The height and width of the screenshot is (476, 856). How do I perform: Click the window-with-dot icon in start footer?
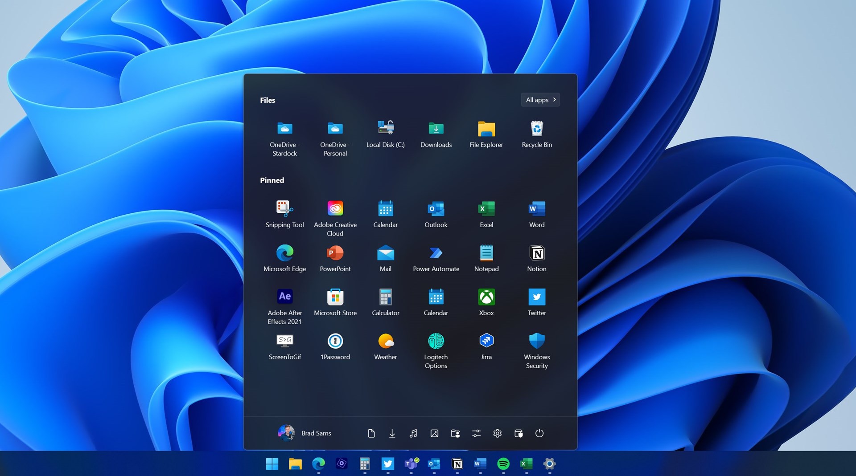click(x=519, y=433)
